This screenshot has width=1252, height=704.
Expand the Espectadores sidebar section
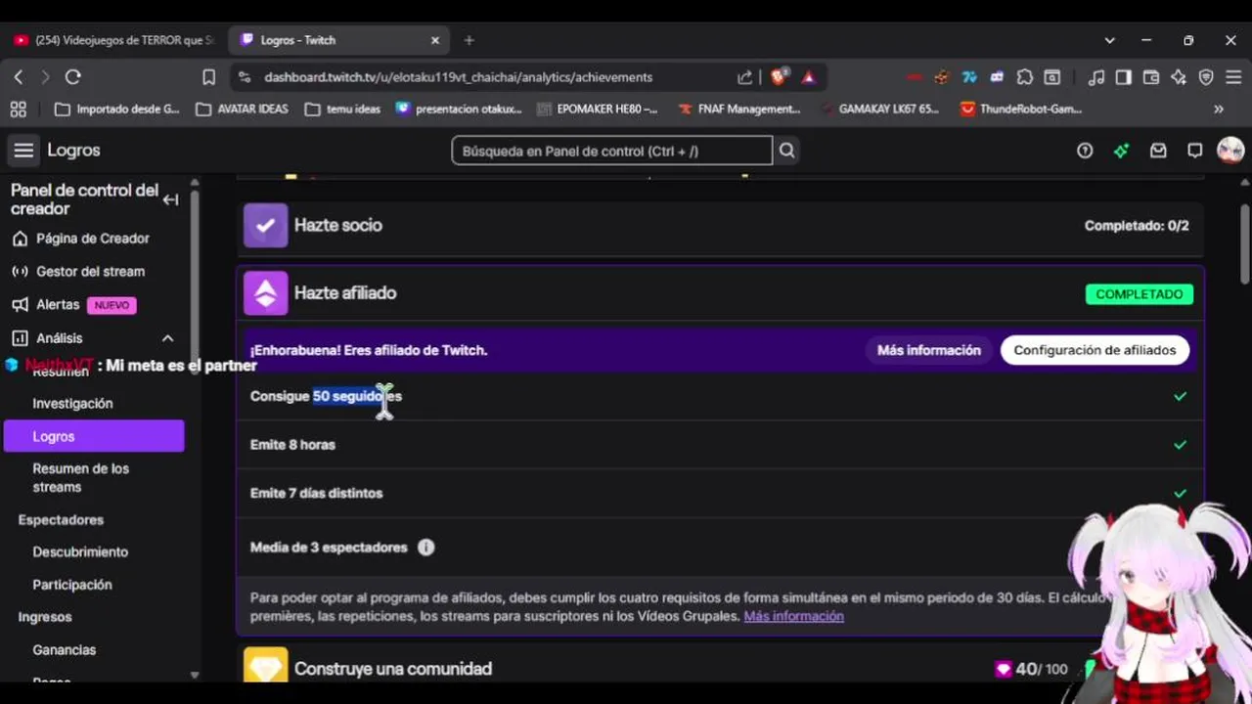click(x=61, y=519)
